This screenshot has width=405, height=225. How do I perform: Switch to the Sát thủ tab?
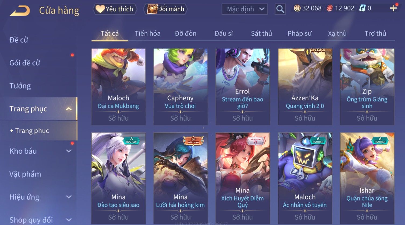coord(261,33)
